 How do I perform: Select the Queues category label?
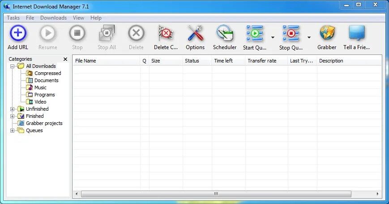[x=34, y=130]
